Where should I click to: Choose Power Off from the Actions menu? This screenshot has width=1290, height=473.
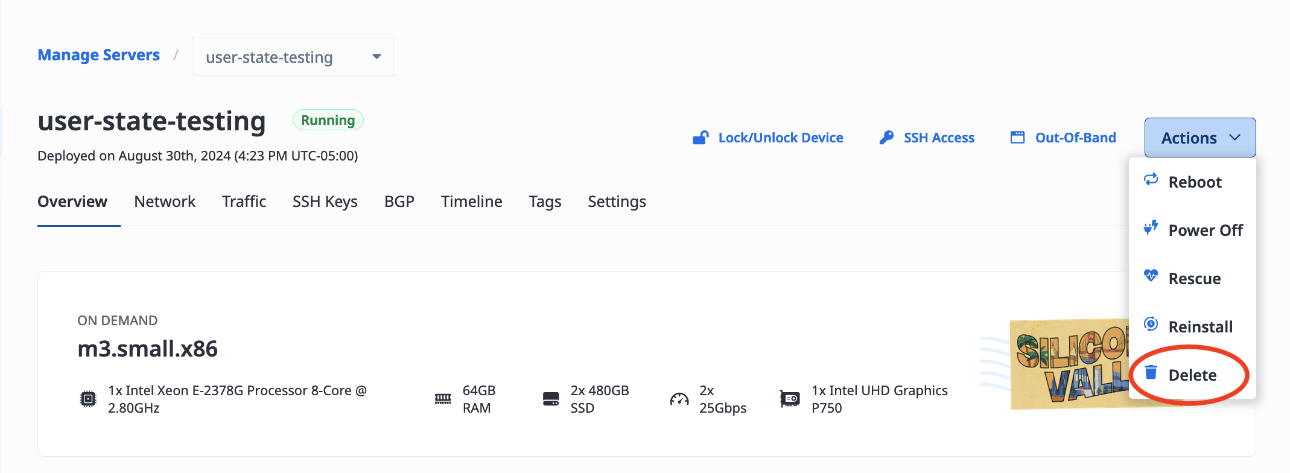click(x=1193, y=230)
